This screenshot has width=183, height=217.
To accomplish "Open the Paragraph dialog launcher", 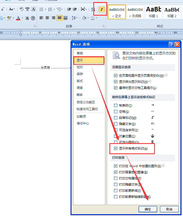I will coord(103,26).
